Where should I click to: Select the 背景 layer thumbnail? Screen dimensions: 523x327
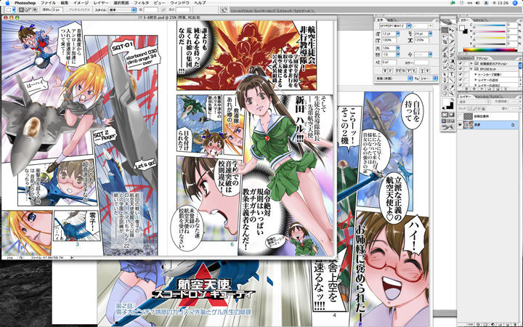(469, 124)
